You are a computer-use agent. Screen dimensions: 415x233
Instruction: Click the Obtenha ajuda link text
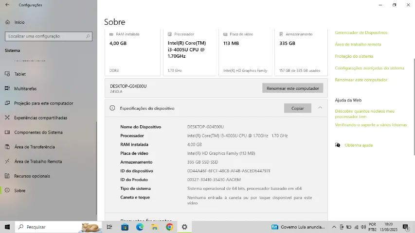[359, 145]
